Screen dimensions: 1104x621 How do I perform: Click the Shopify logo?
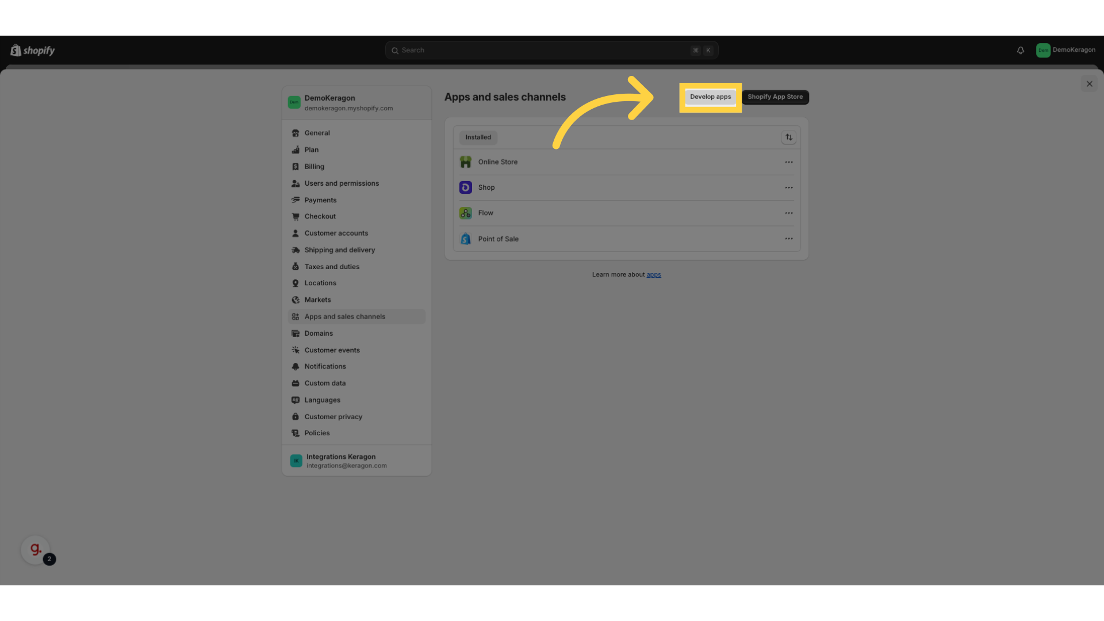(x=33, y=51)
